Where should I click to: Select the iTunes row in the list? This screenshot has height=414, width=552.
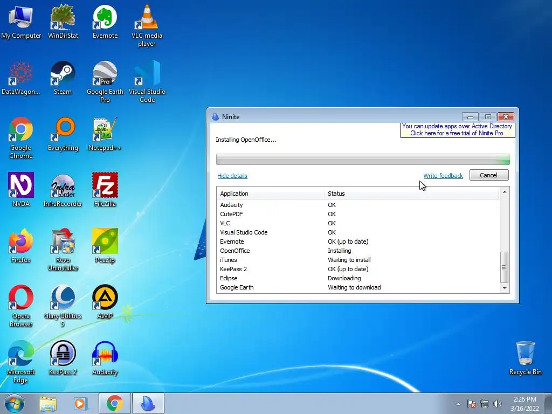[358, 260]
